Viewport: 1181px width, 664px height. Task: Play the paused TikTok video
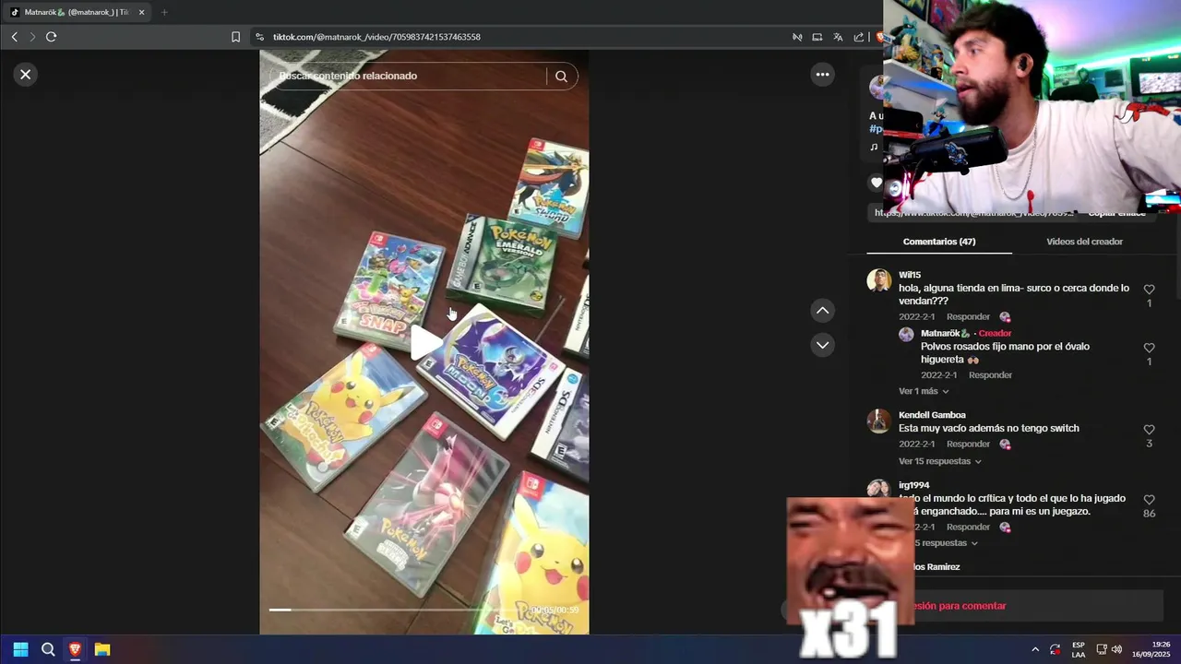pyautogui.click(x=424, y=342)
